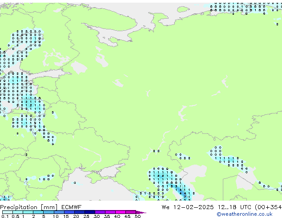Click the above-50 mm legend arrow tip
The width and height of the screenshot is (282, 218).
[141, 212]
